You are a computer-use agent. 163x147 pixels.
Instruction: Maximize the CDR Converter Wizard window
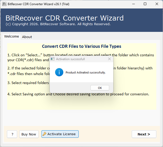145,4
